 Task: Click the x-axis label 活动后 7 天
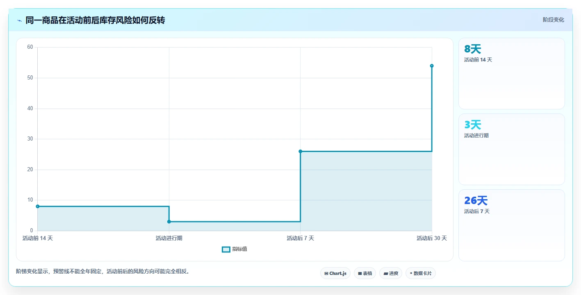pyautogui.click(x=301, y=238)
